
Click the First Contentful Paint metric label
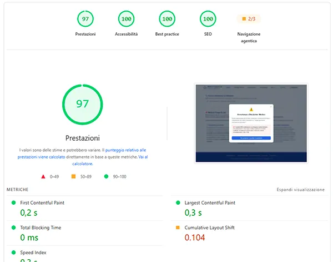42,202
